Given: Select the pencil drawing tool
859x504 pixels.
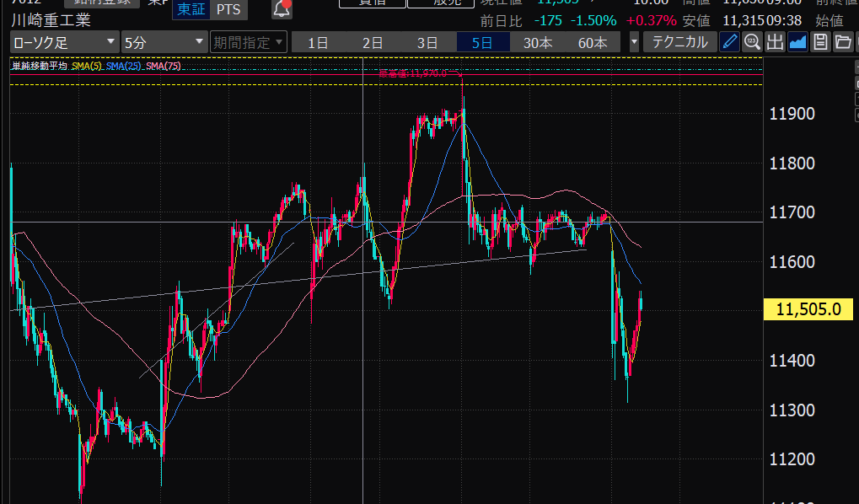Looking at the screenshot, I should pos(730,42).
